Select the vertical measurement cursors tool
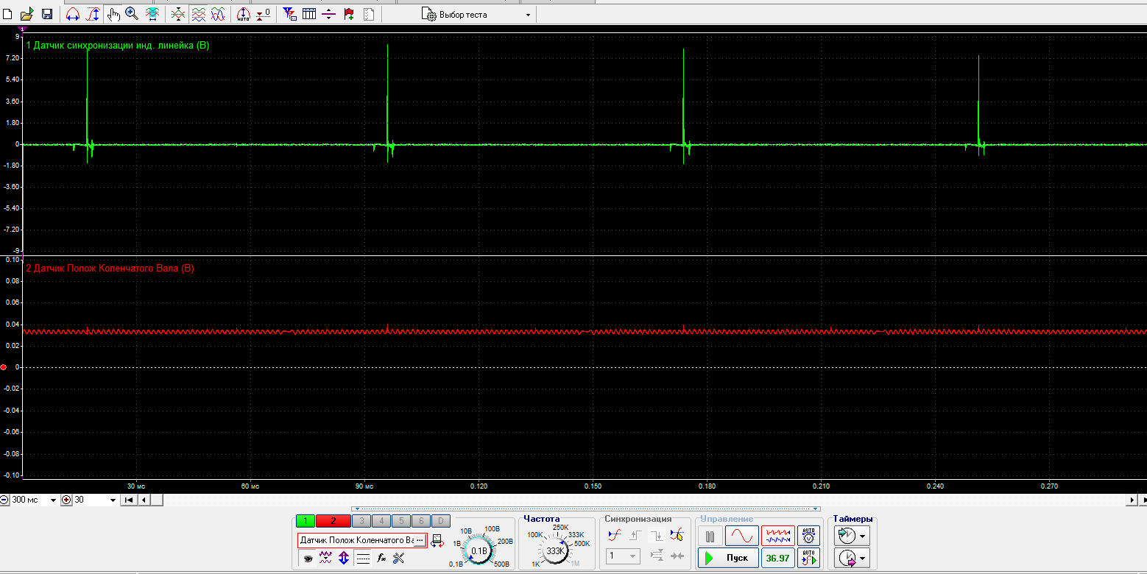Image resolution: width=1147 pixels, height=574 pixels. 93,15
